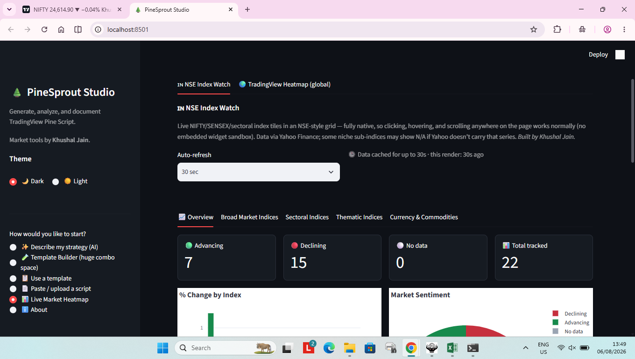Click the page vertical scrollbar
The height and width of the screenshot is (359, 635).
pos(633,121)
